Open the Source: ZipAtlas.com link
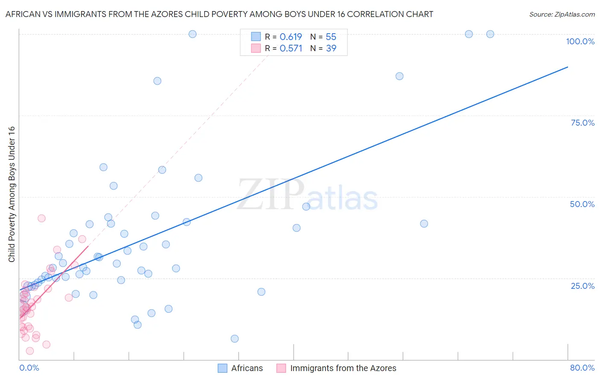This screenshot has width=600, height=380. (562, 14)
